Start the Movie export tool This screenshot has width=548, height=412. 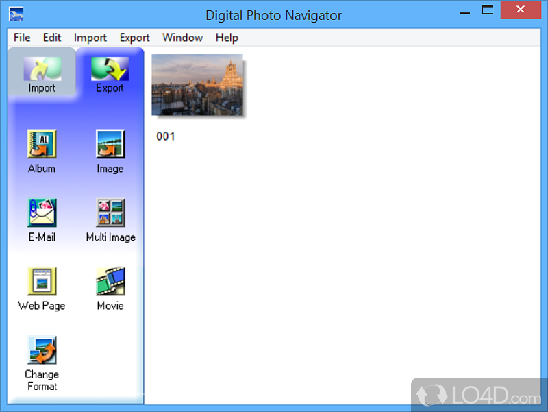(110, 282)
